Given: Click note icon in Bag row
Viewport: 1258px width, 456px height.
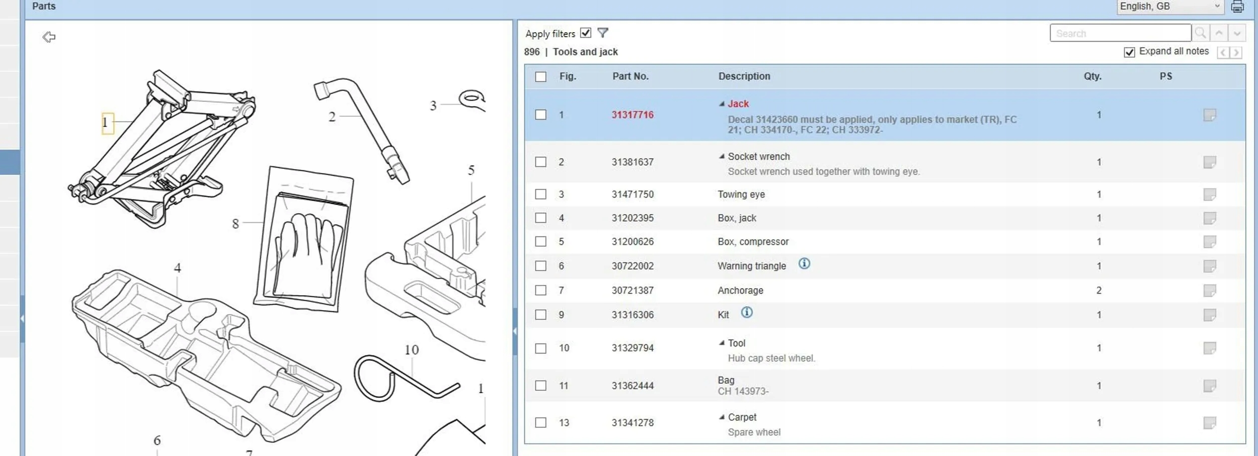Looking at the screenshot, I should point(1210,386).
